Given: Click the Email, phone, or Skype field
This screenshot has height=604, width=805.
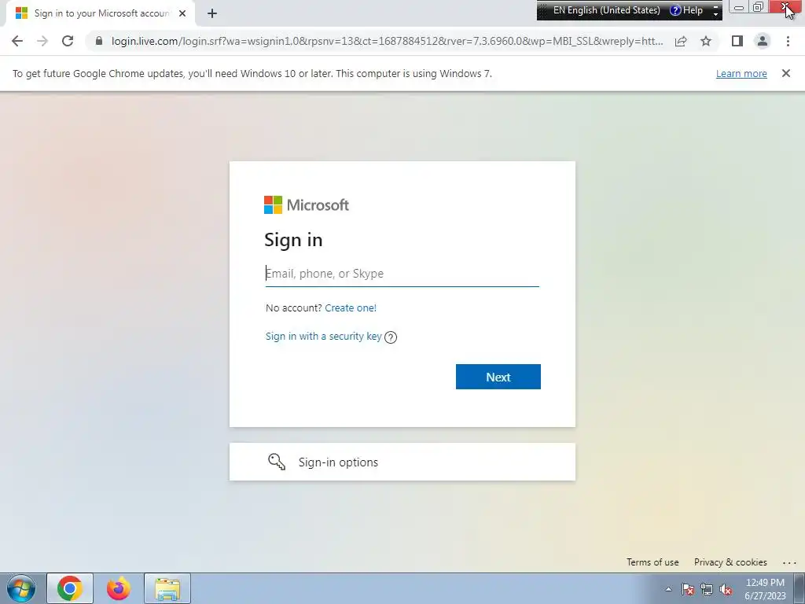Looking at the screenshot, I should [x=402, y=274].
